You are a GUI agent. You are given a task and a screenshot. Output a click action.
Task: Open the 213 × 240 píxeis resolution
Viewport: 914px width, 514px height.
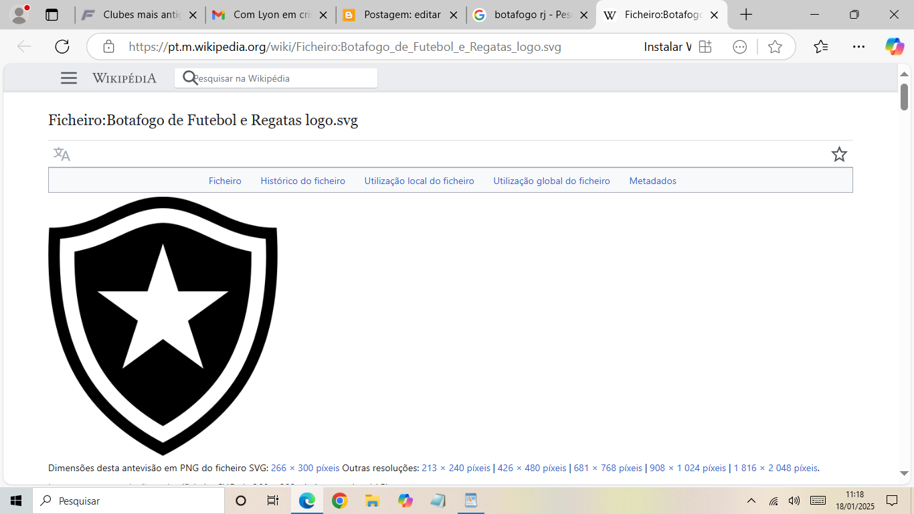click(x=456, y=468)
